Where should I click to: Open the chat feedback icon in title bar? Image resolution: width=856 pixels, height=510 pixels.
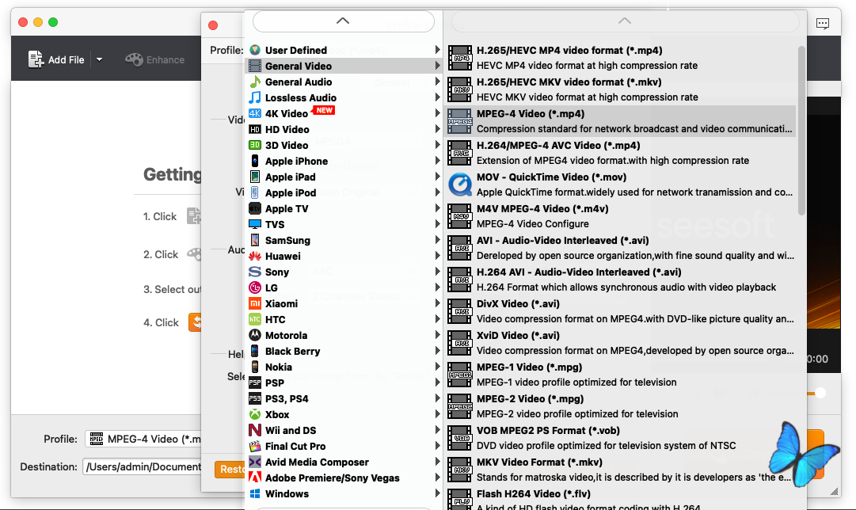click(824, 23)
